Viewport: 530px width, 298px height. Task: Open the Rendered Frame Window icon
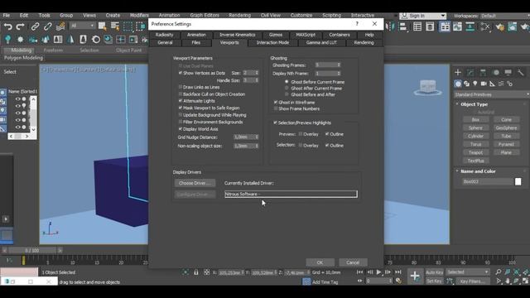[513, 26]
